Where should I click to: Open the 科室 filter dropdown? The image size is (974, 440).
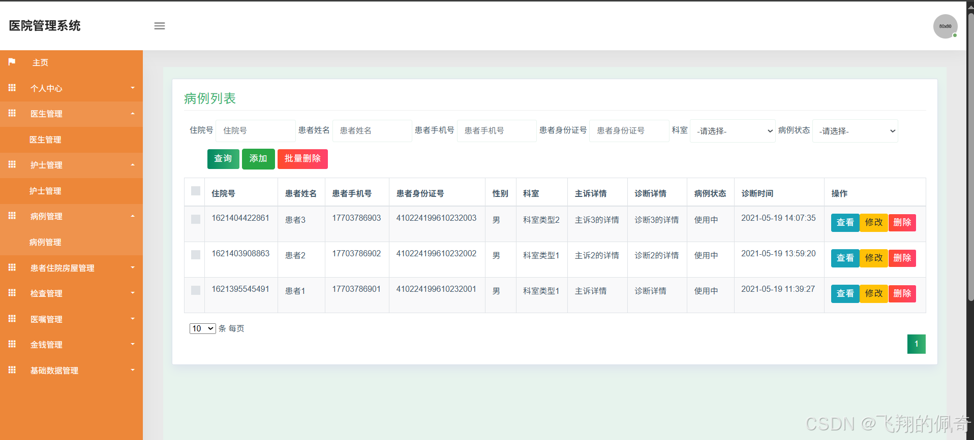coord(732,131)
